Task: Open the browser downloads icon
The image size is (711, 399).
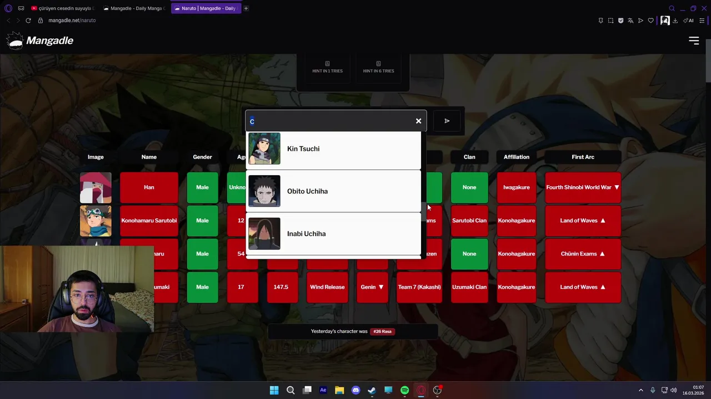Action: click(675, 21)
